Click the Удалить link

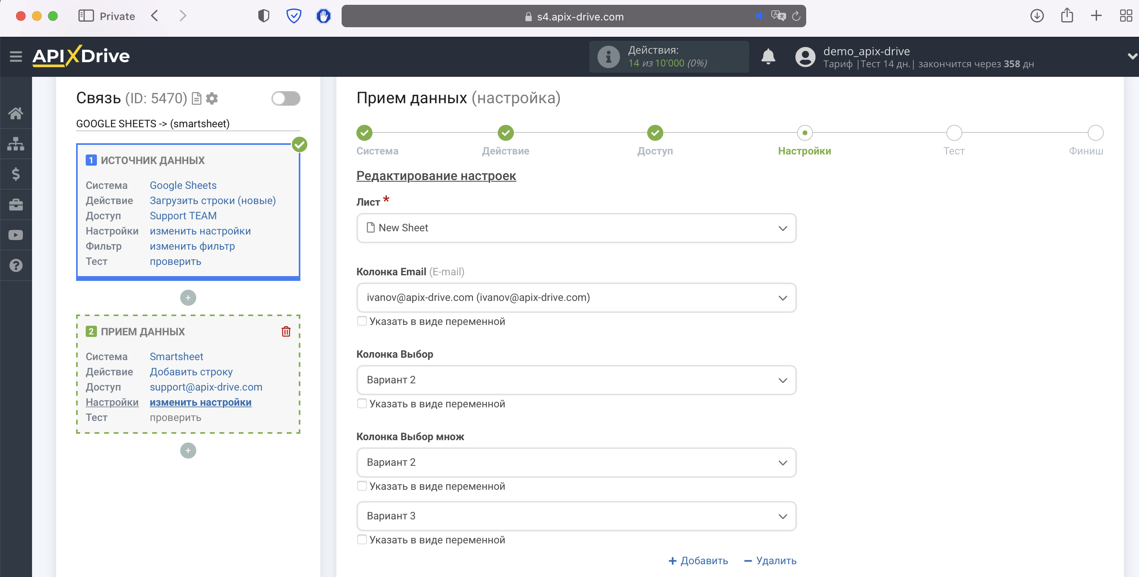click(x=770, y=560)
